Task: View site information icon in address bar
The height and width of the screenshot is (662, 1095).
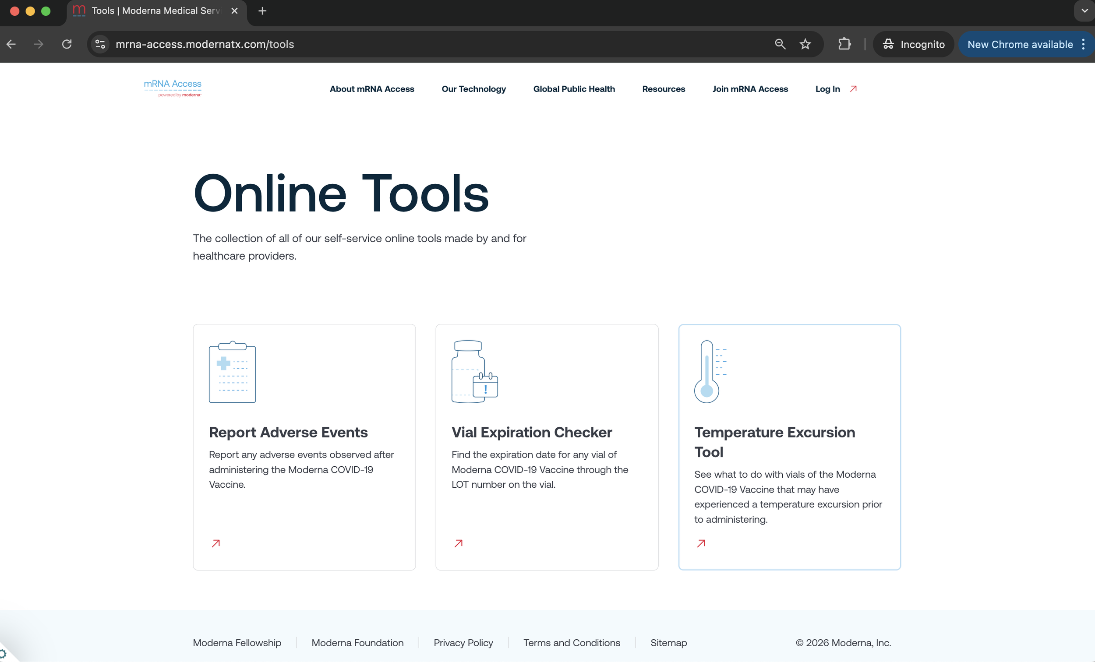Action: 100,44
